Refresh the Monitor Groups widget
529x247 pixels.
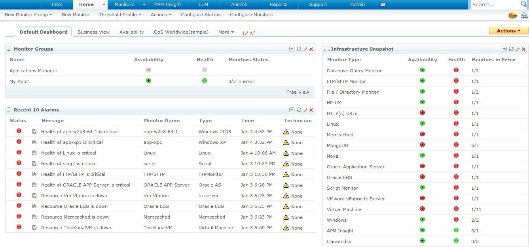click(299, 49)
